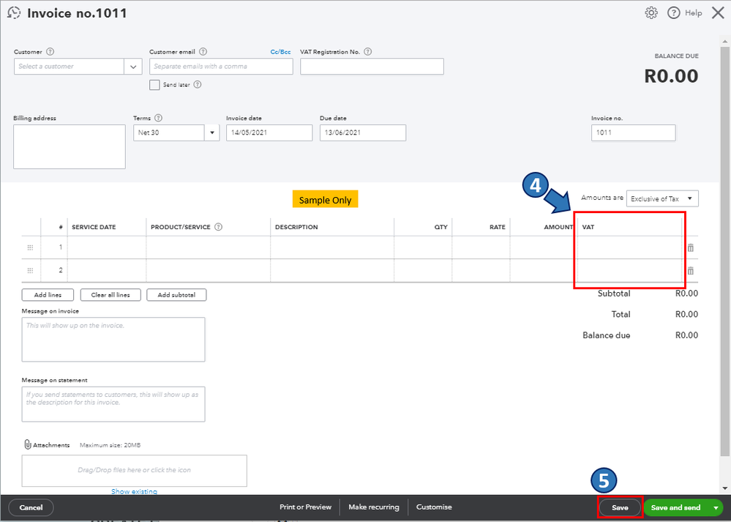731x522 pixels.
Task: Open the invoice history clock icon
Action: point(14,12)
